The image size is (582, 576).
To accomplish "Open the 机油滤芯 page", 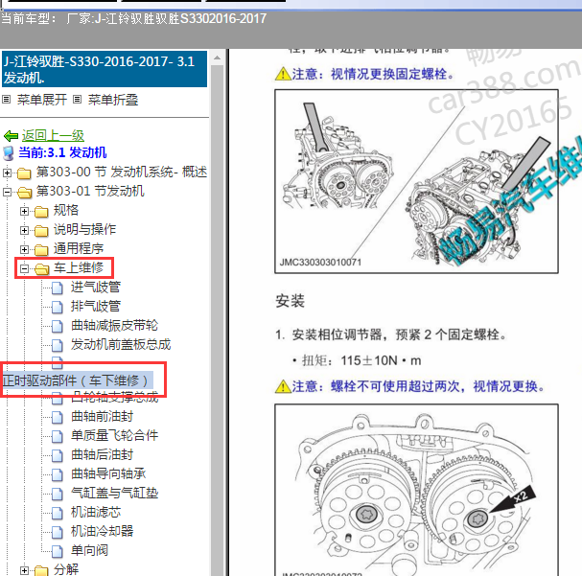I will pyautogui.click(x=96, y=512).
